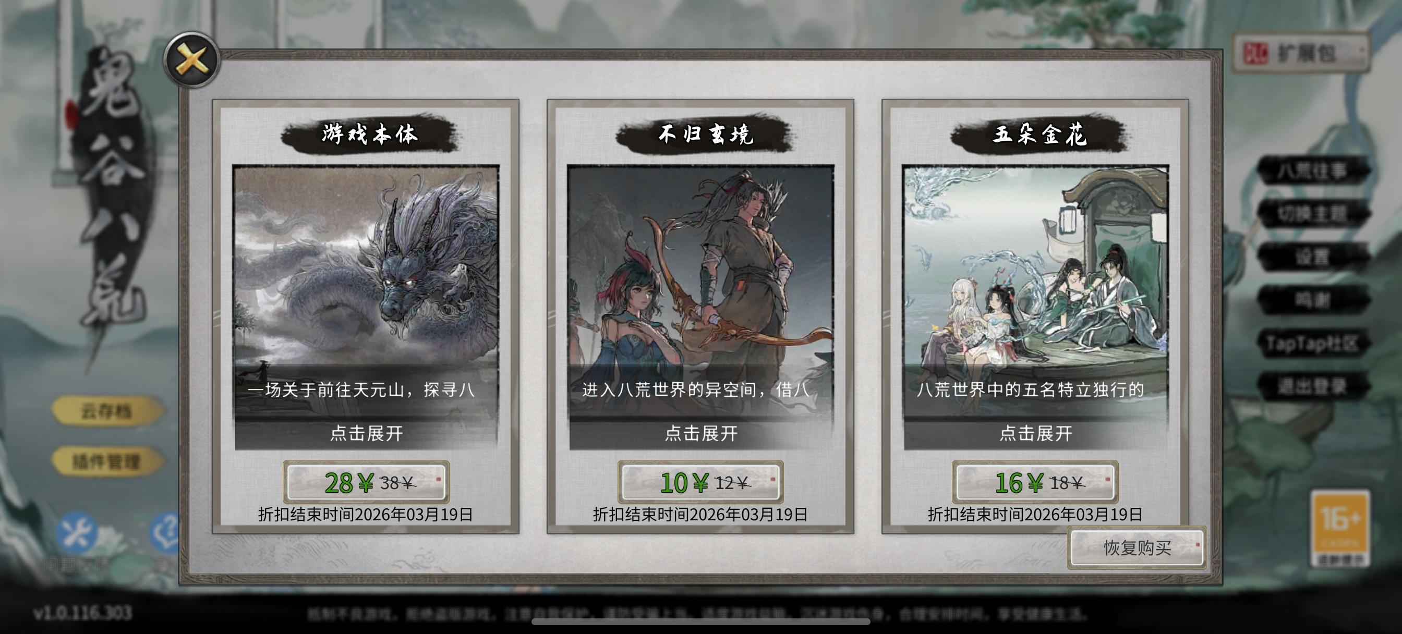Image resolution: width=1402 pixels, height=634 pixels.
Task: Expand the 五朵金花 description with 点击展开
Action: pos(1036,433)
